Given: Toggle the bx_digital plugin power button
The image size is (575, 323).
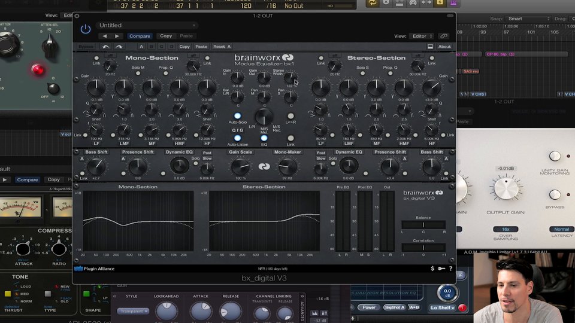Looking at the screenshot, I should point(86,29).
